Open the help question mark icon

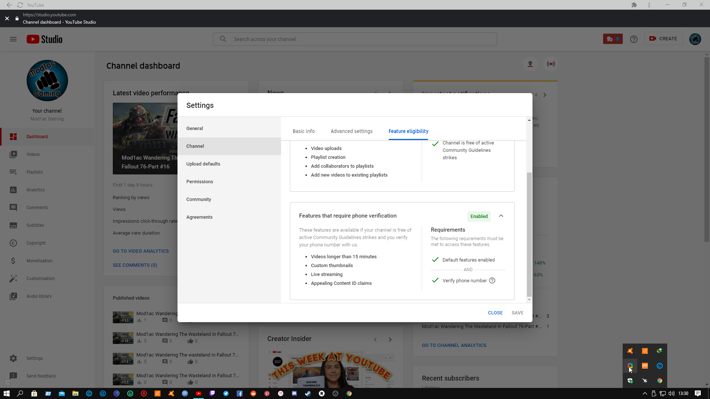point(634,39)
